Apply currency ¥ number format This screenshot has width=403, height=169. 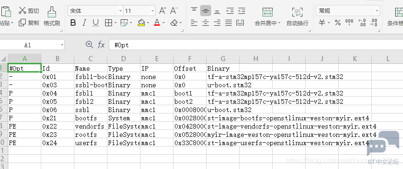point(322,23)
